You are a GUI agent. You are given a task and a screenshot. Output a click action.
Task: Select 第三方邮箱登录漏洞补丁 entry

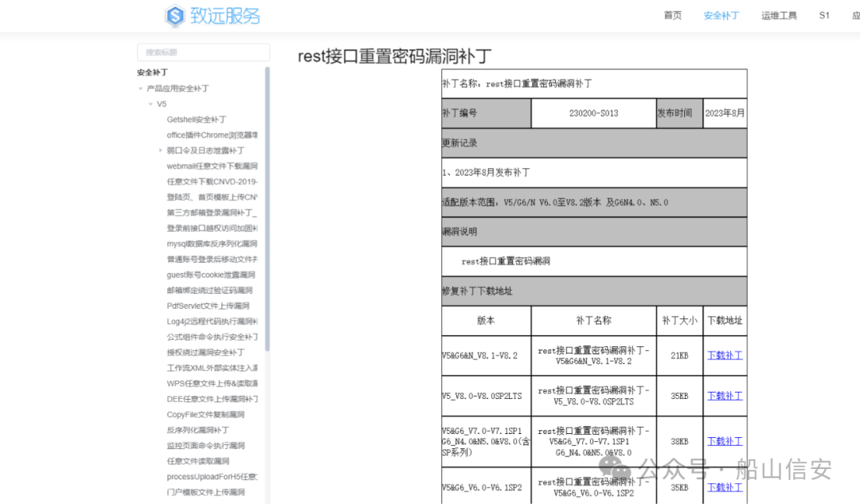212,213
